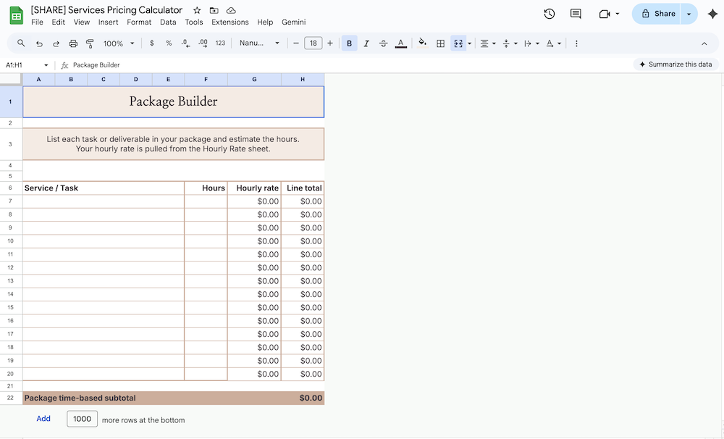Open the text color picker

pos(401,43)
